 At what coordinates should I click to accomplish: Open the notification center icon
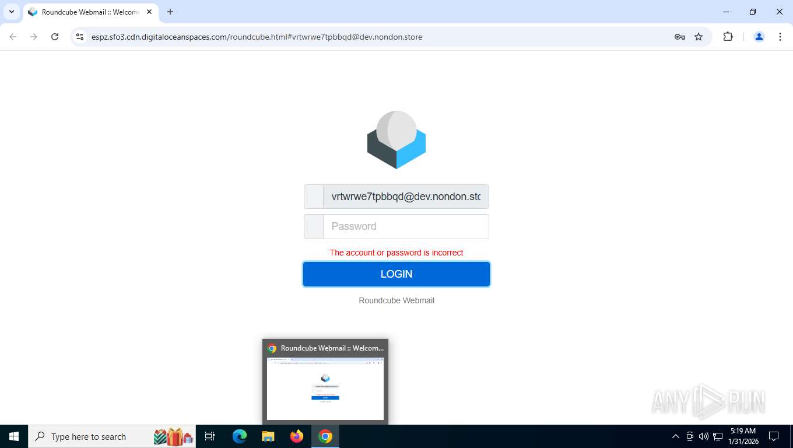pyautogui.click(x=774, y=436)
